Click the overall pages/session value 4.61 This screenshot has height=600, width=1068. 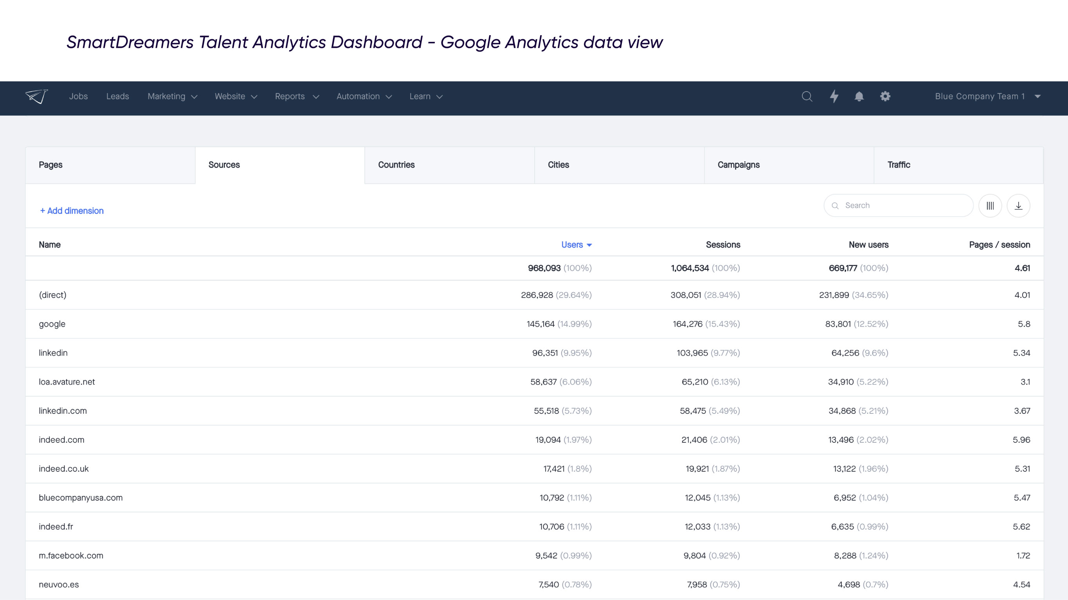[x=1022, y=268]
